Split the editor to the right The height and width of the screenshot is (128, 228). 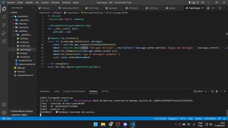(x=220, y=8)
